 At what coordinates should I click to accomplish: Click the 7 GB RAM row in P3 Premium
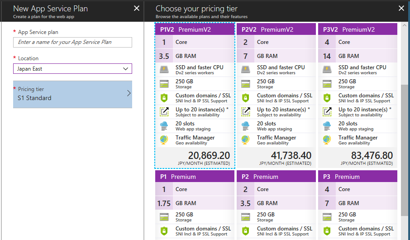(x=358, y=203)
